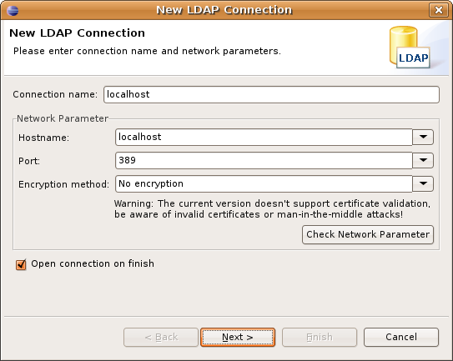The image size is (453, 361).
Task: Focus the Connection name text field
Action: [271, 94]
